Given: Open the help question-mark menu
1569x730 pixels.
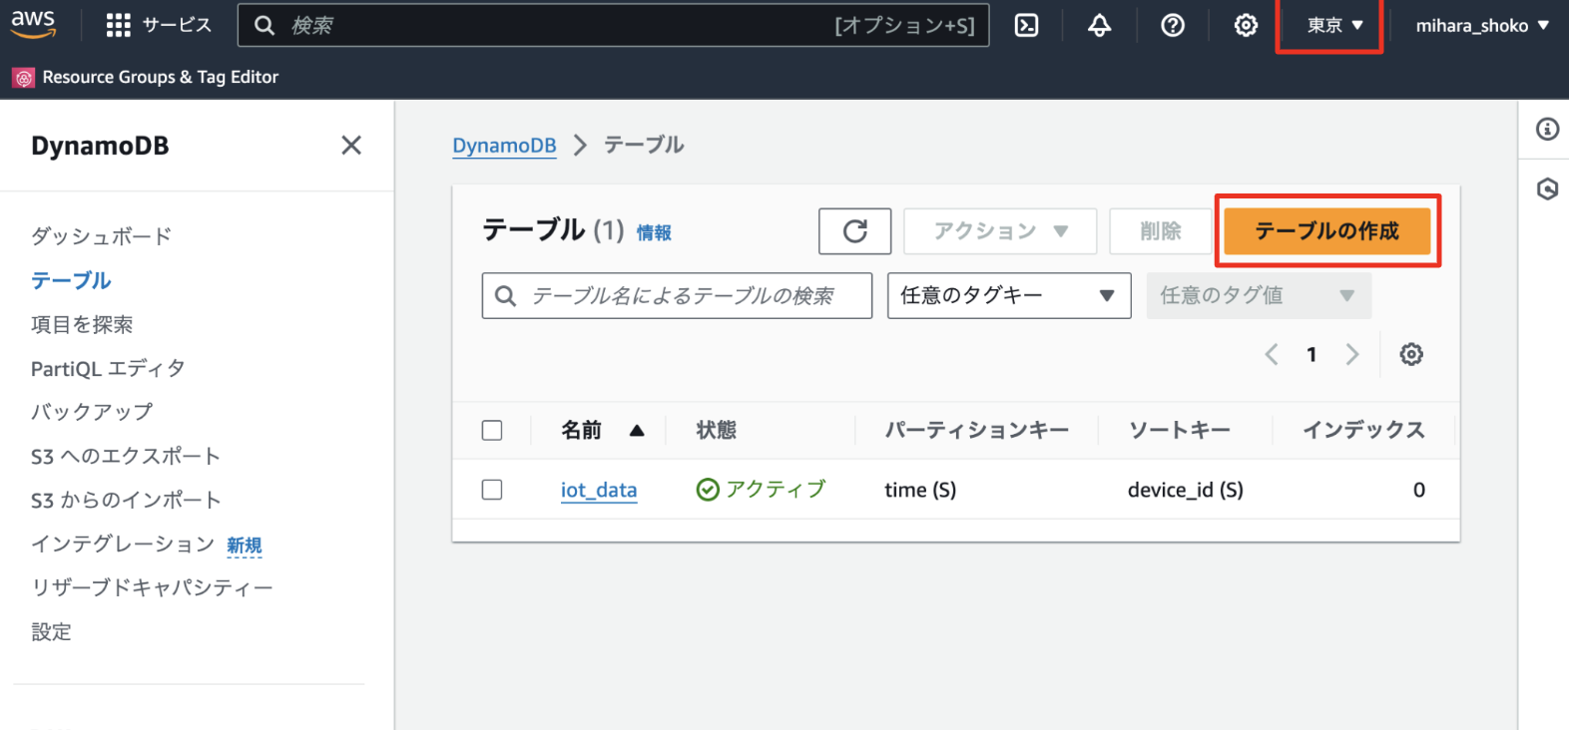Looking at the screenshot, I should pyautogui.click(x=1173, y=25).
